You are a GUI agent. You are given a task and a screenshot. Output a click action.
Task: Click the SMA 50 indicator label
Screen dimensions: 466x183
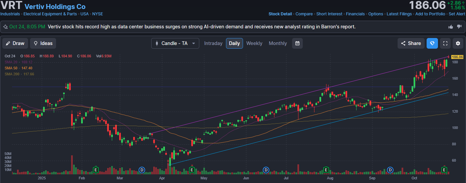(18, 68)
